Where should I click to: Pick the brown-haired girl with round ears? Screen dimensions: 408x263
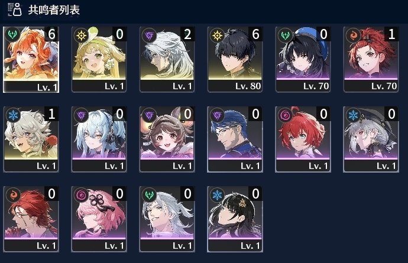tap(167, 139)
